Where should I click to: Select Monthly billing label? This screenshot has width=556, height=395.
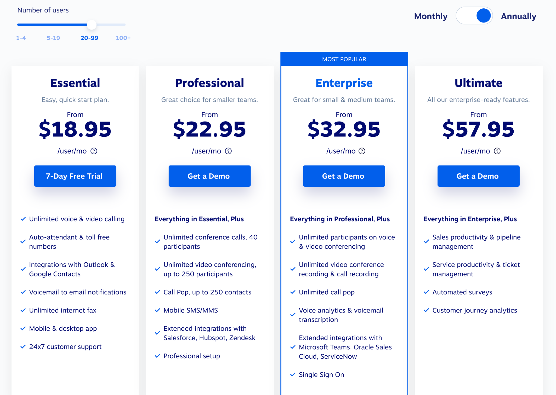coord(431,16)
